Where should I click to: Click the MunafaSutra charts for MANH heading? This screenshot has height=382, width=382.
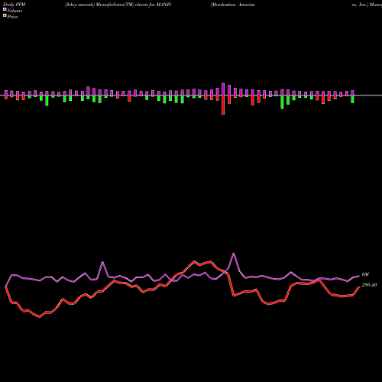click(x=118, y=5)
